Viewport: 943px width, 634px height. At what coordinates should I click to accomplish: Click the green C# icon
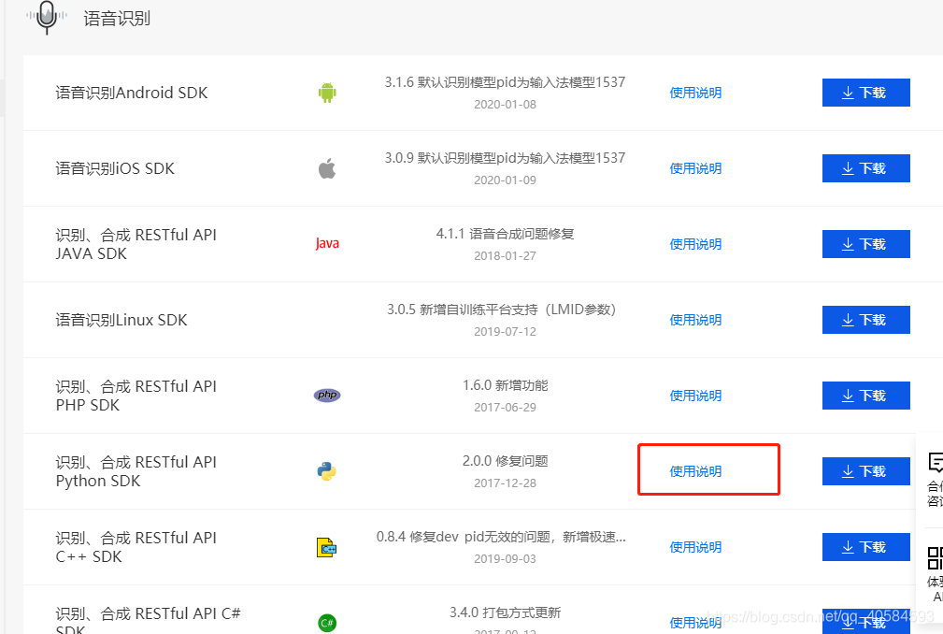tap(327, 623)
